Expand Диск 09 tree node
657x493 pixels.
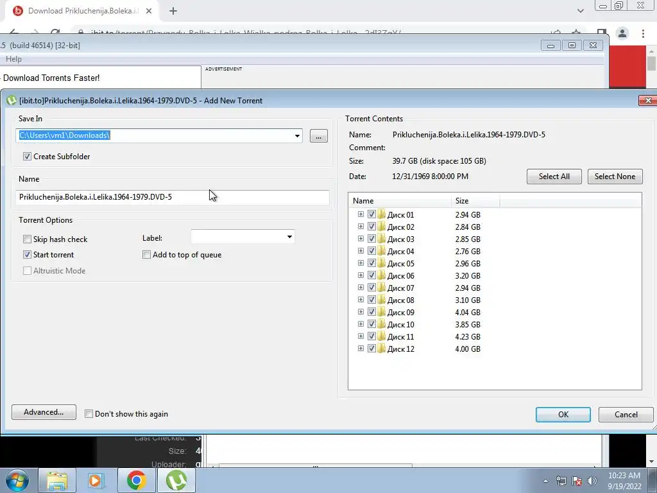(x=361, y=311)
